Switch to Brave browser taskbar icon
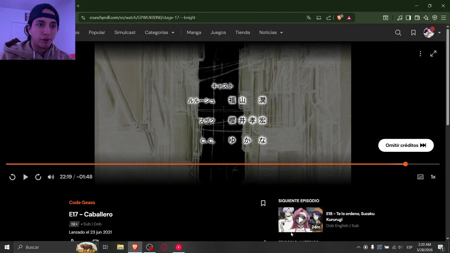This screenshot has height=253, width=450. click(x=135, y=247)
